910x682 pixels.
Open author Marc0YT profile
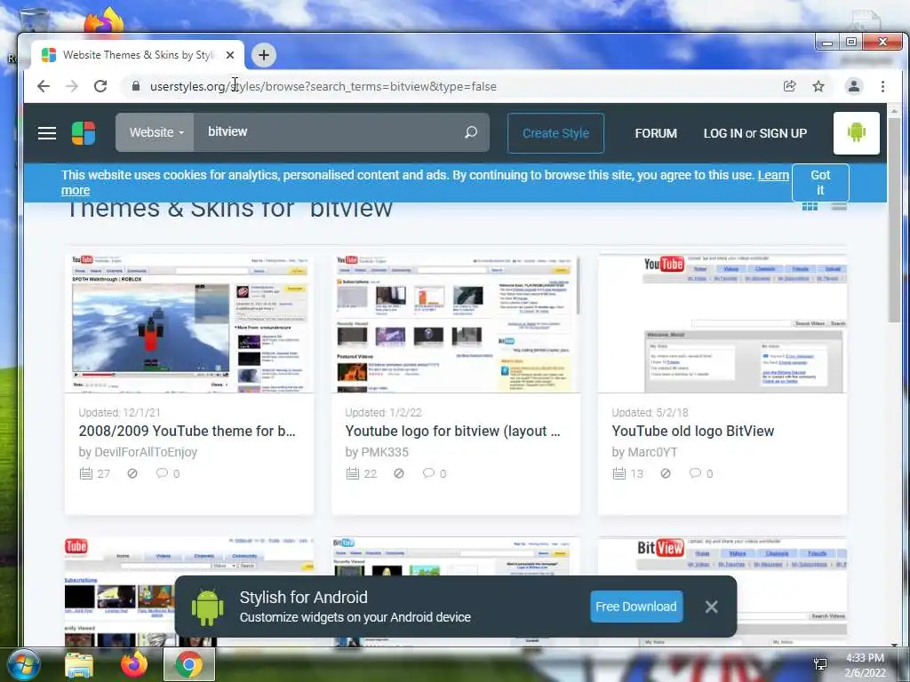click(x=652, y=452)
